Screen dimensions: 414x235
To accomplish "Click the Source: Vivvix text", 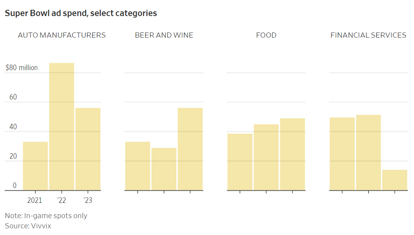I will click(28, 226).
